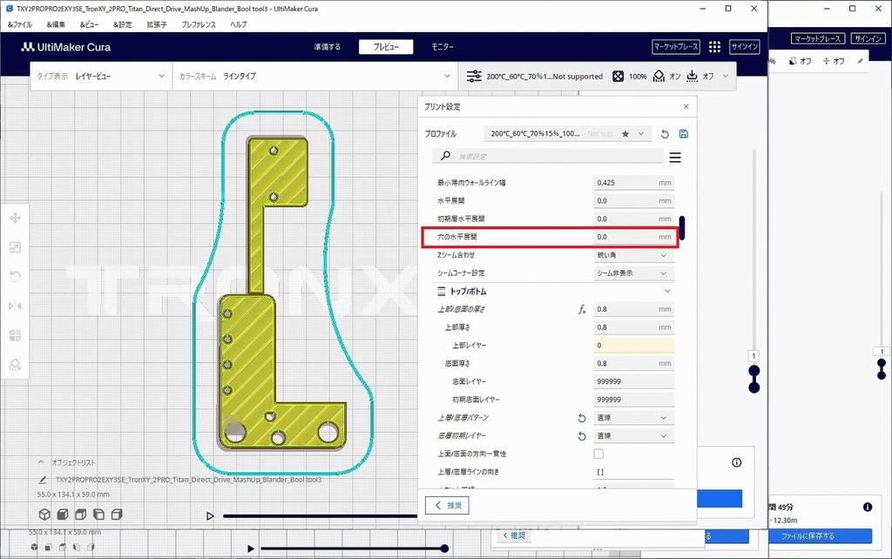This screenshot has width=892, height=559.
Task: Open the UltiMaker apps grid icon
Action: point(714,47)
